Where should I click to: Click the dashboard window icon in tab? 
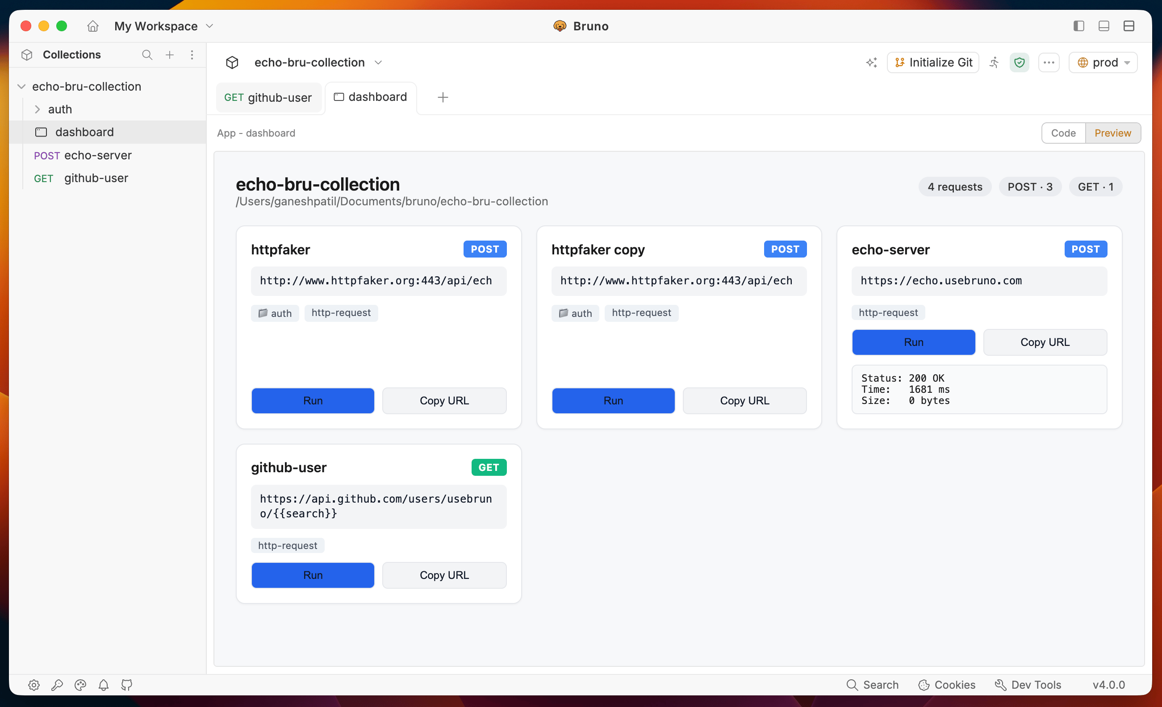pyautogui.click(x=339, y=97)
